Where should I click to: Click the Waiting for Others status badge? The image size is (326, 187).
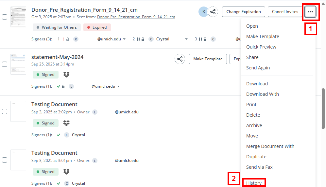tap(57, 27)
